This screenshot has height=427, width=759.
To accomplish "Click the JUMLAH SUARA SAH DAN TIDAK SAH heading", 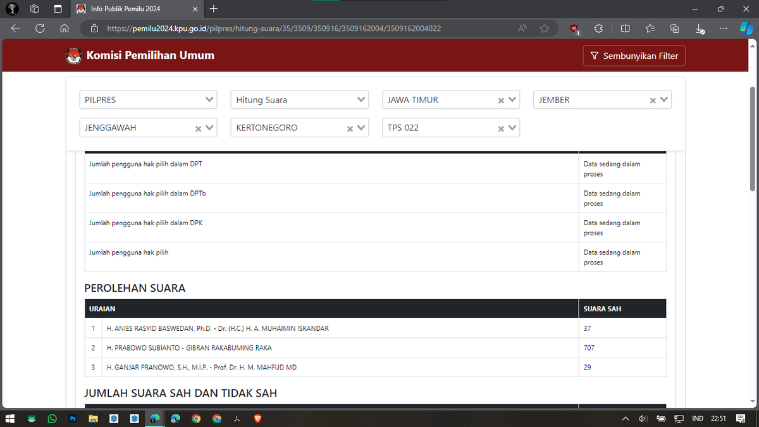I will point(181,393).
